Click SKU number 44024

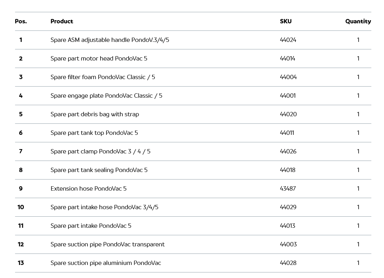288,40
